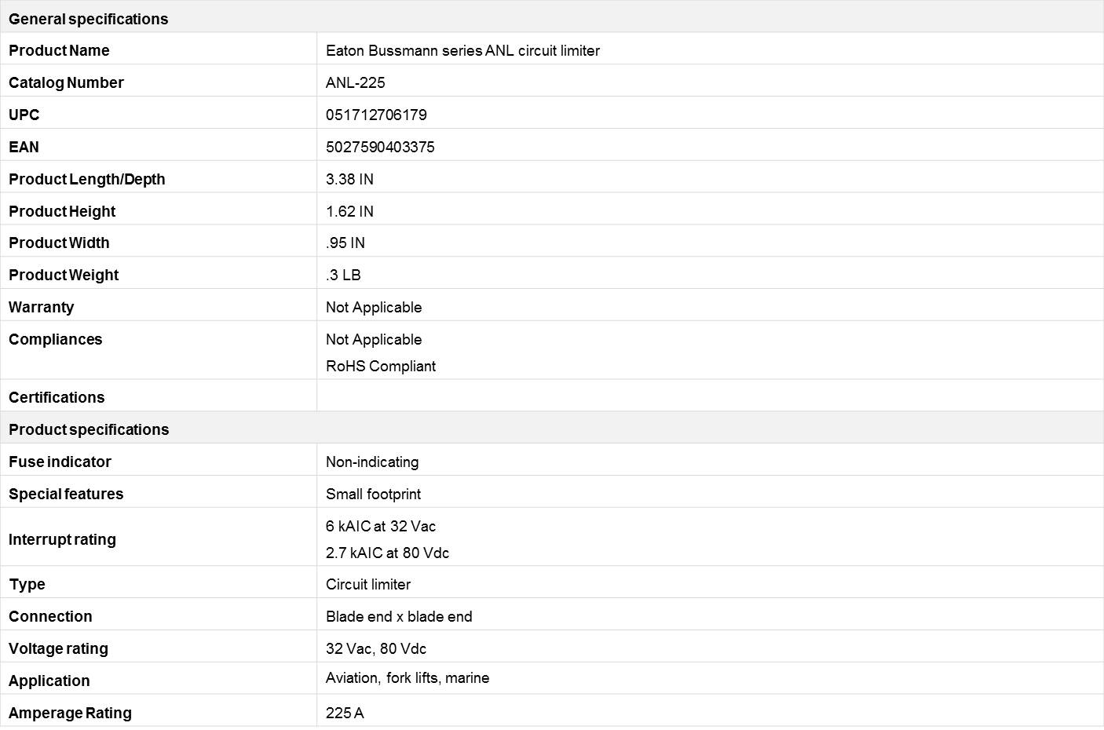The width and height of the screenshot is (1104, 730).
Task: Select 'Not Applicable' in the Warranty row
Action: coord(374,307)
